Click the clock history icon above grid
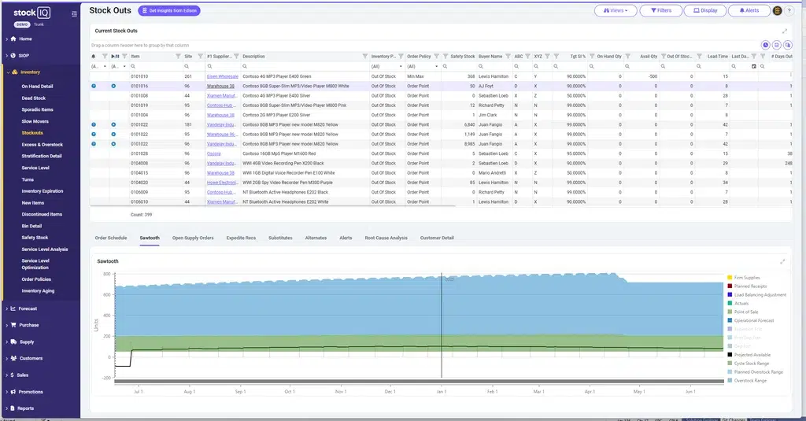806x421 pixels. click(765, 45)
